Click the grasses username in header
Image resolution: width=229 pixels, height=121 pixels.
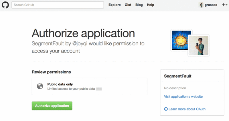point(211,5)
